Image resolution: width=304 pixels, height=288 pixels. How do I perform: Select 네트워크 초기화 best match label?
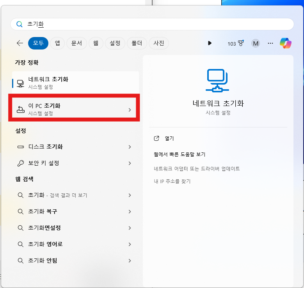(48, 79)
